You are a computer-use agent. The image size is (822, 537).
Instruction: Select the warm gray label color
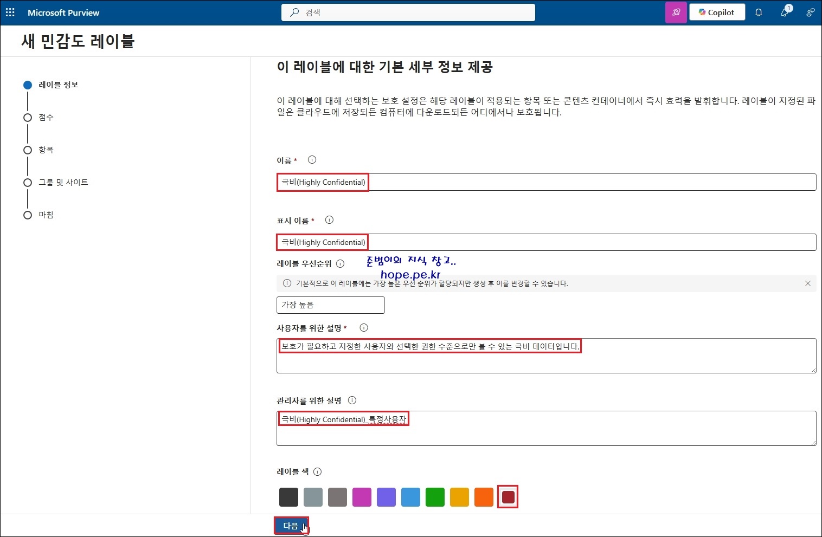(337, 497)
